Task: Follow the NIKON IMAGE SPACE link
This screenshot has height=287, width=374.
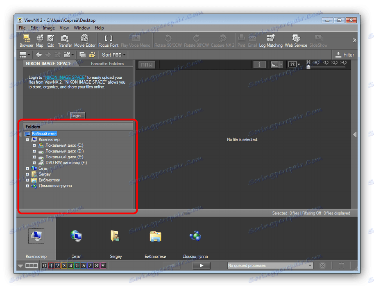Action: click(65, 77)
